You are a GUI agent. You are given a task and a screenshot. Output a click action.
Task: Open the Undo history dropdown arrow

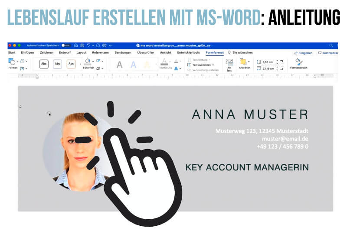pyautogui.click(x=93, y=46)
